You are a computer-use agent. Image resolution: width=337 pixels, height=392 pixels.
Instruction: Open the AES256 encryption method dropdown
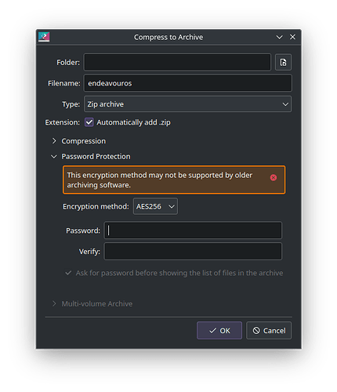pos(155,206)
